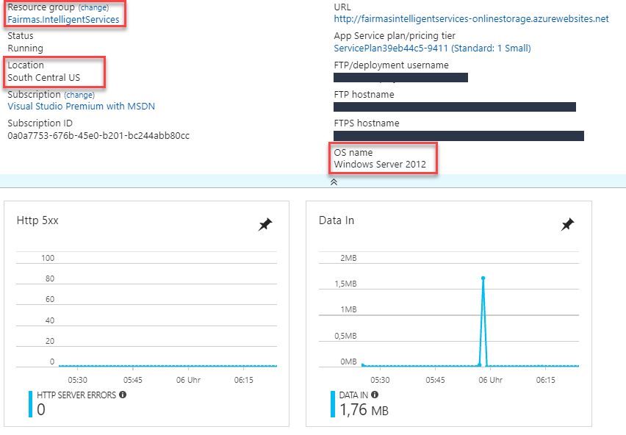Click the FTP/deployment username label
The height and width of the screenshot is (435, 626).
pos(391,65)
